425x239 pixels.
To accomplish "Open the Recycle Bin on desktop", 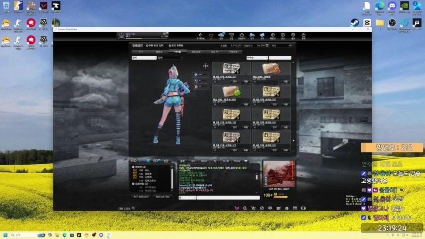I will (x=6, y=7).
